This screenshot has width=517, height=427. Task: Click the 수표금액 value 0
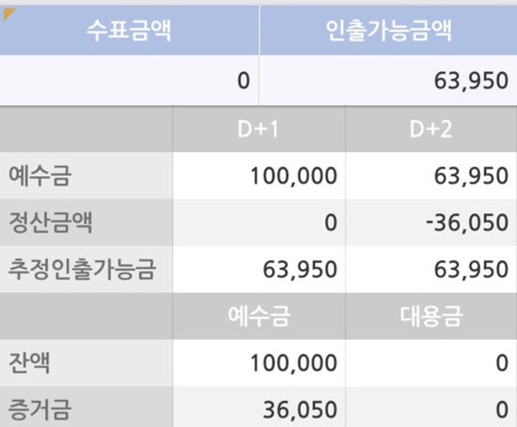[243, 81]
